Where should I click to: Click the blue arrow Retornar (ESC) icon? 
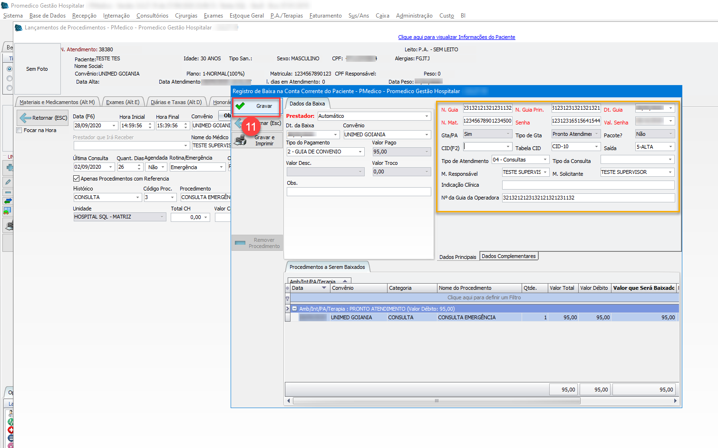25,117
